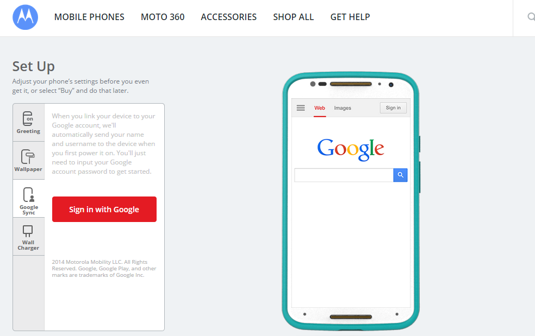This screenshot has width=535, height=336.
Task: Click the search magnifier in header
Action: tap(531, 17)
